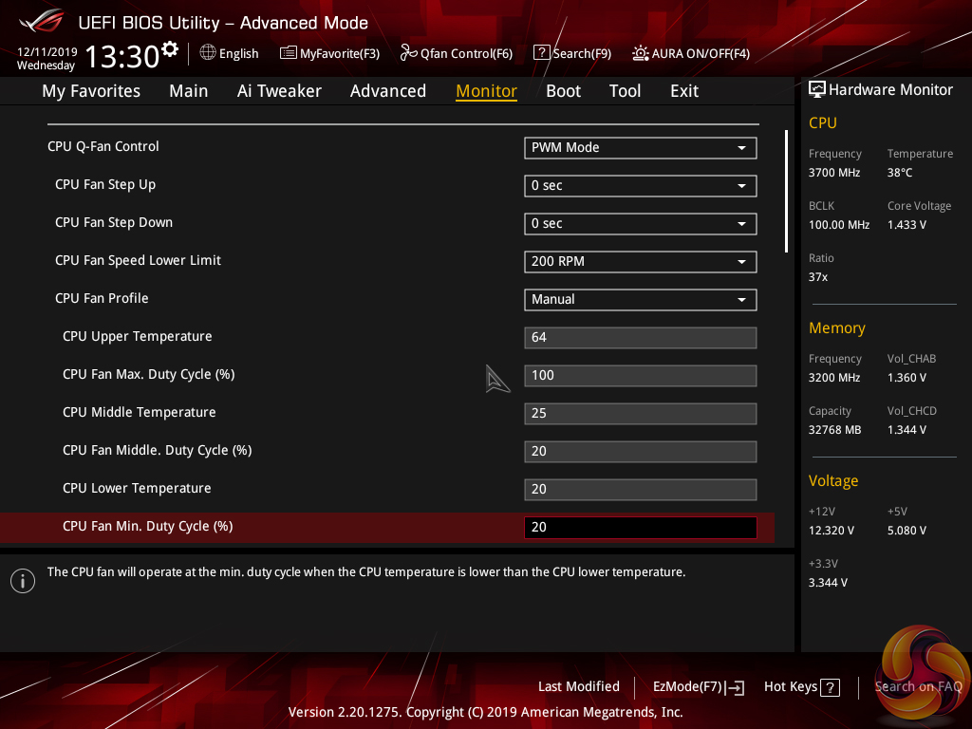
Task: Click the CPU Lower Temperature field
Action: [641, 489]
